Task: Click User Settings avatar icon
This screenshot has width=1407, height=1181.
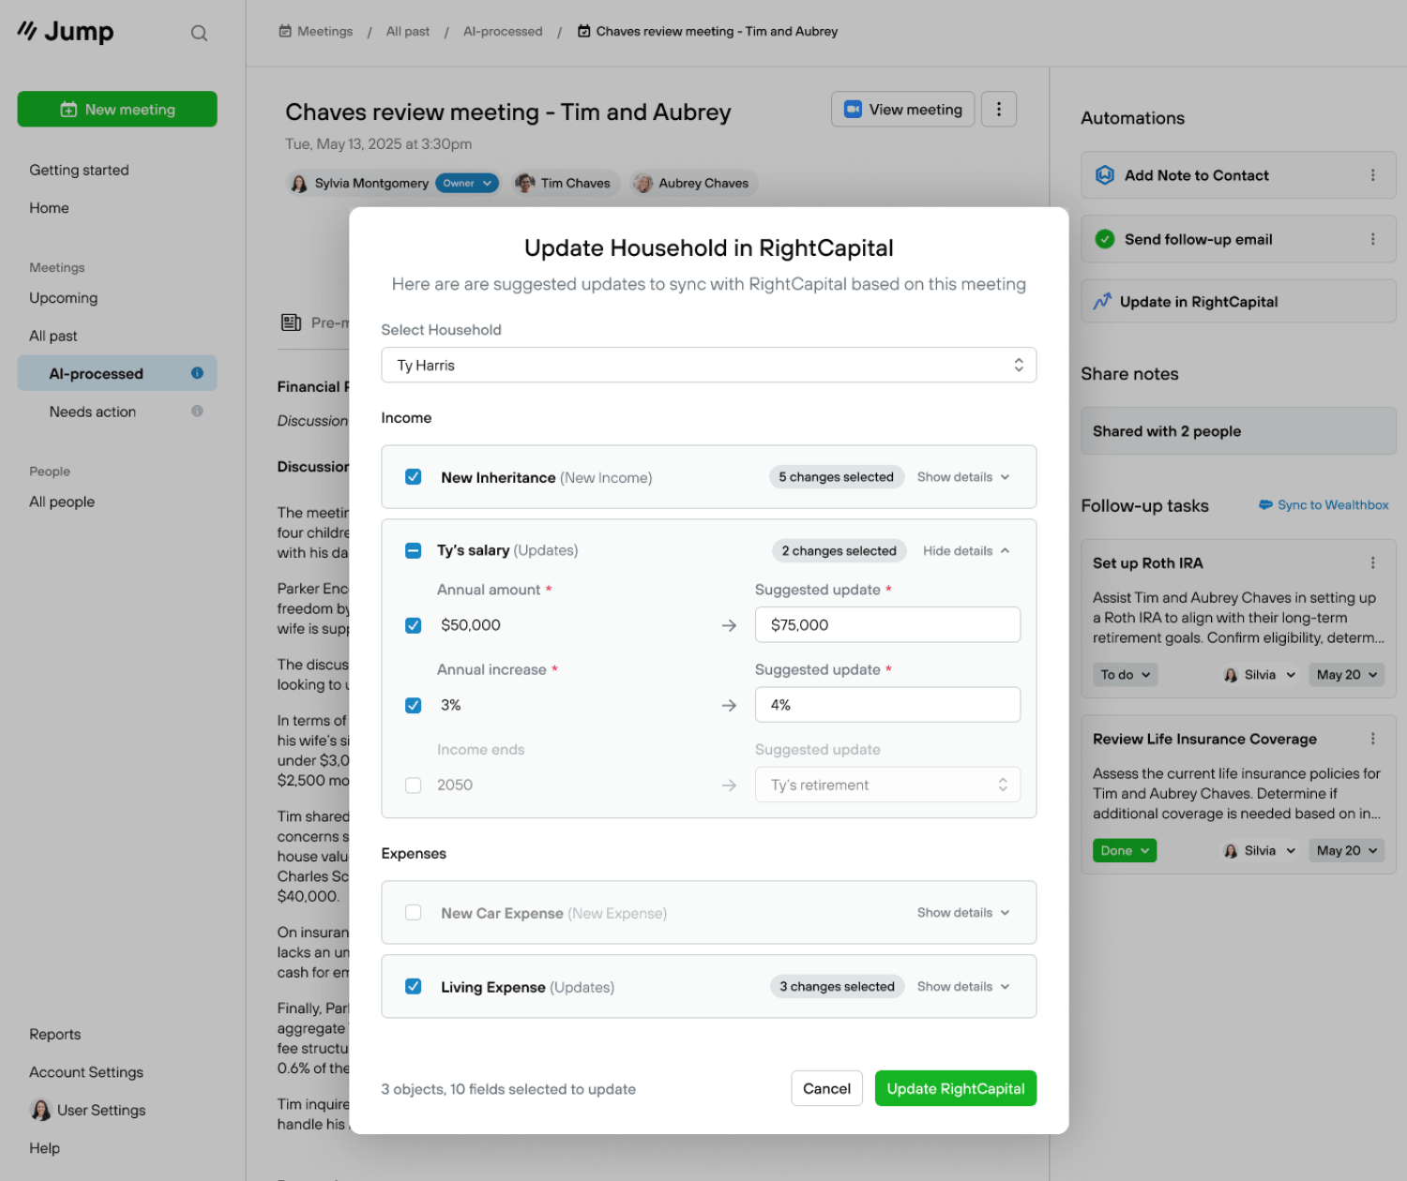Action: click(41, 1110)
